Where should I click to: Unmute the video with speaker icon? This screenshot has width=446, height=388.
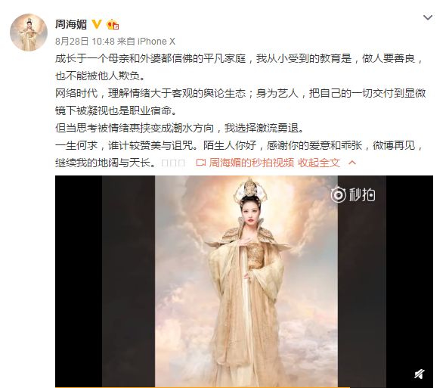pyautogui.click(x=420, y=374)
